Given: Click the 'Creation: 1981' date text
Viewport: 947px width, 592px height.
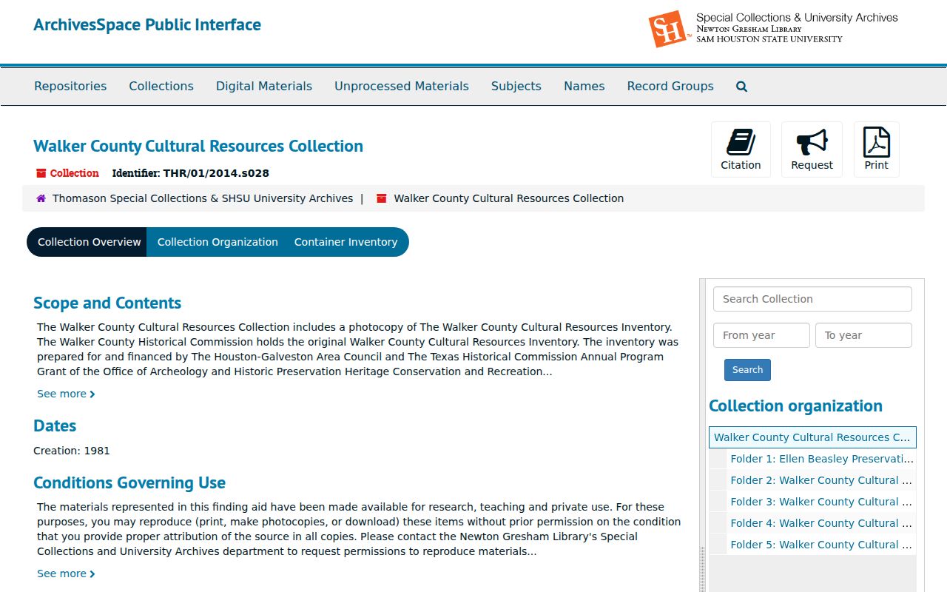Looking at the screenshot, I should [x=72, y=451].
